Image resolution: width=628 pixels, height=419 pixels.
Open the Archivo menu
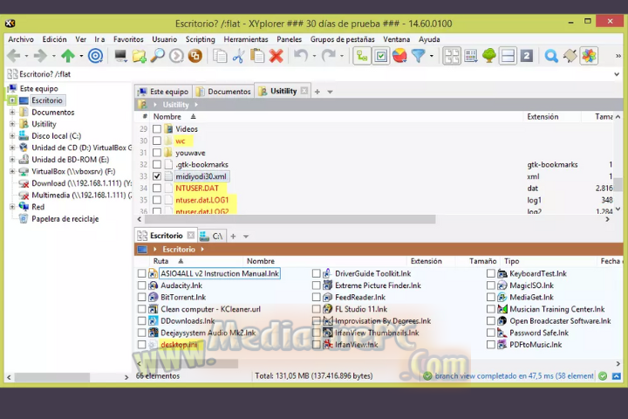click(x=21, y=39)
